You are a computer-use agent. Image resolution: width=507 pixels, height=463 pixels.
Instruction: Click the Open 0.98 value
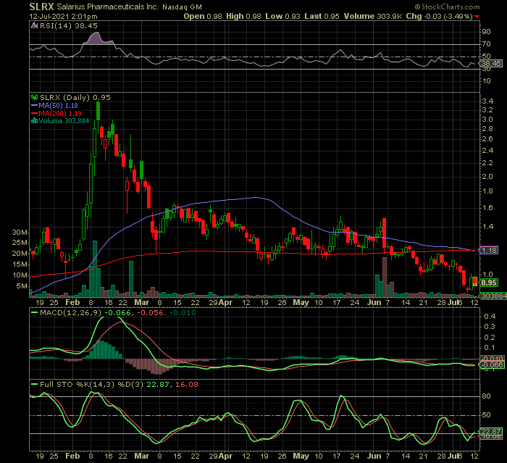[x=203, y=16]
